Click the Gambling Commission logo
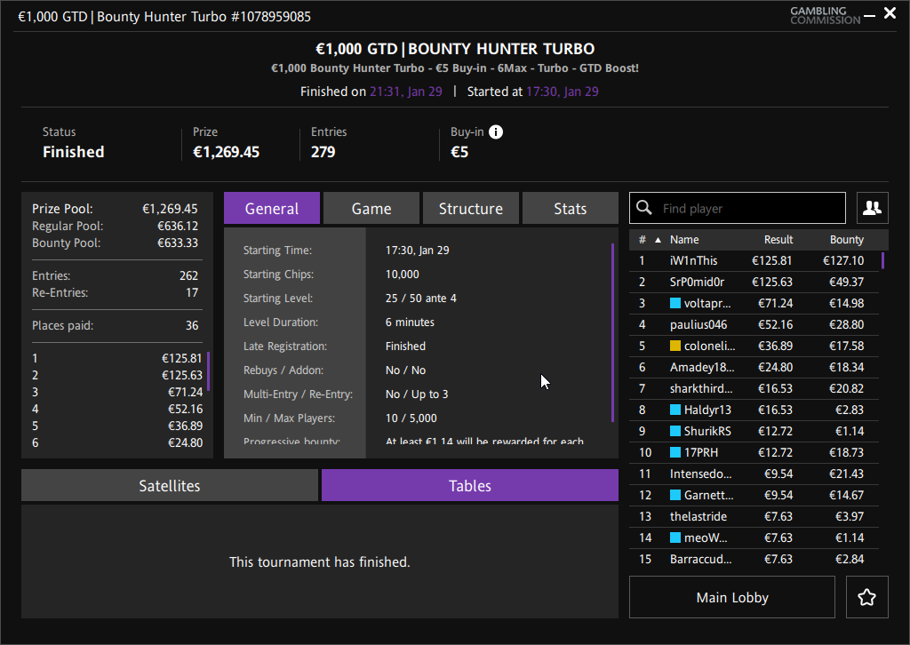Image resolution: width=910 pixels, height=645 pixels. tap(826, 15)
